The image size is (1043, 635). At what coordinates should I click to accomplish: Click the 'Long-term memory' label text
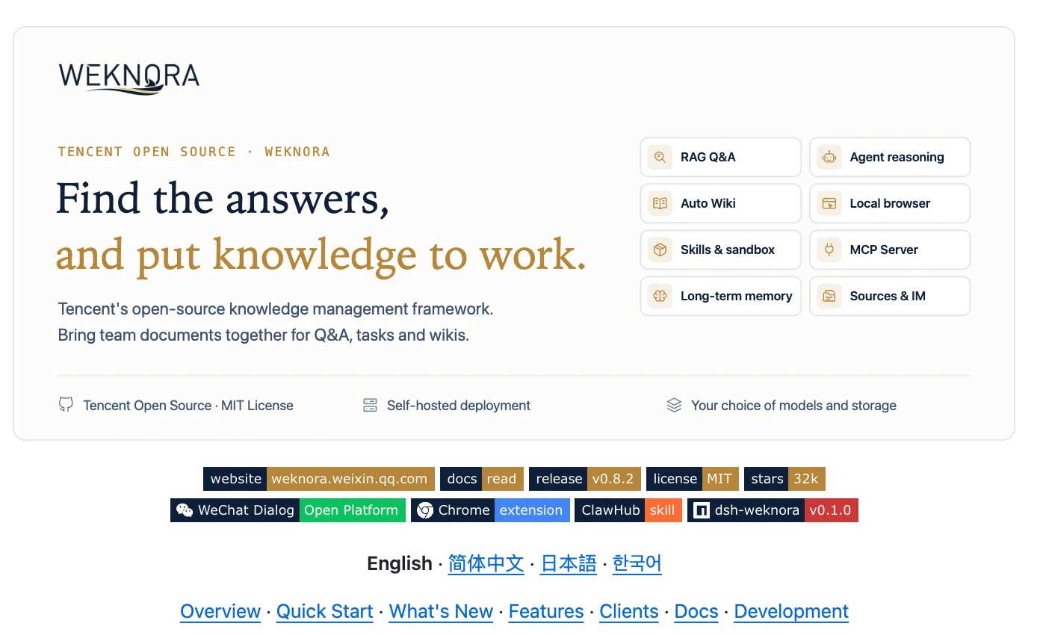737,296
